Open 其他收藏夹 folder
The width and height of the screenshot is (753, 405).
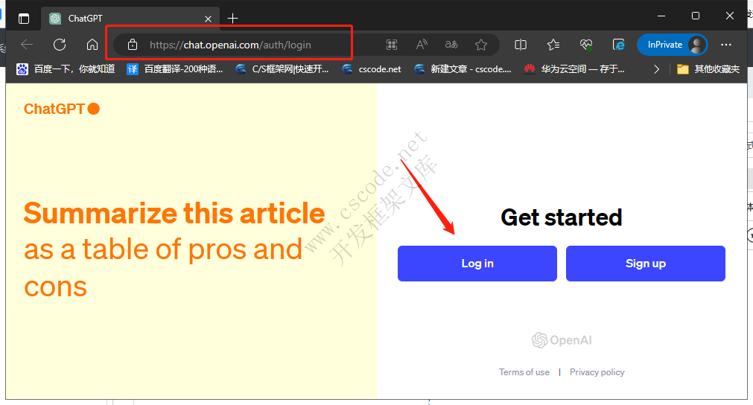708,69
